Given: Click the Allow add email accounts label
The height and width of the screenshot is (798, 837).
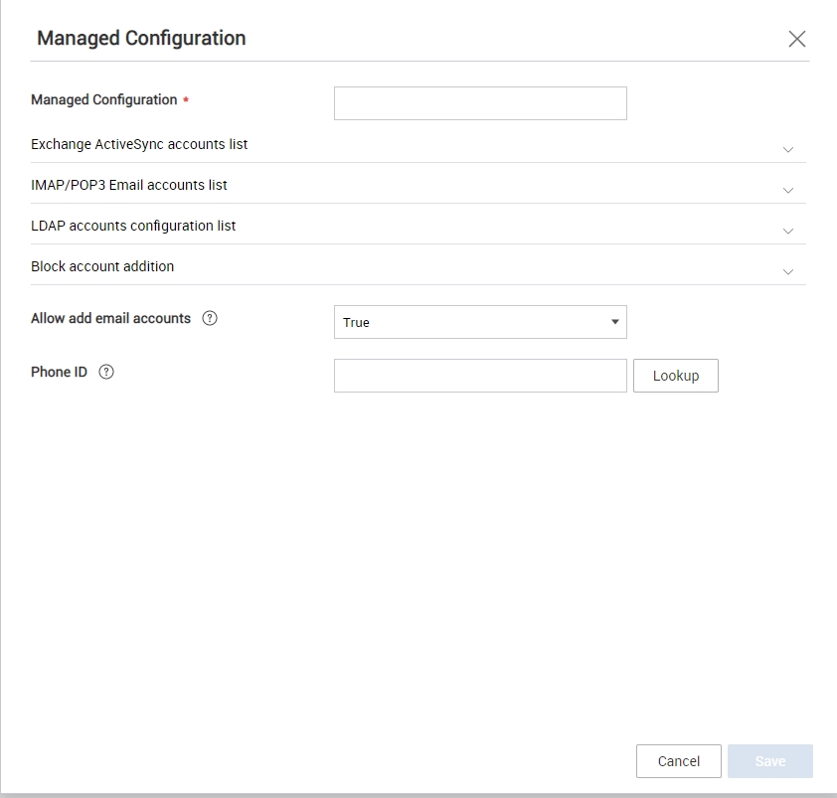Looking at the screenshot, I should pyautogui.click(x=110, y=318).
